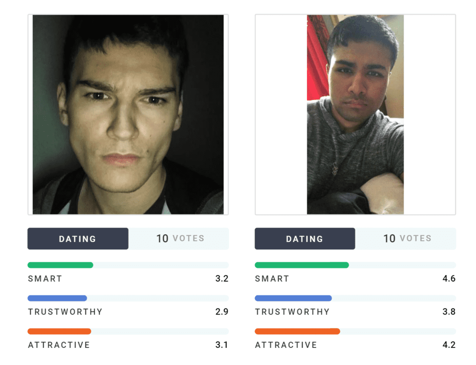Click the green Smart bar rated 4.6
Image resolution: width=476 pixels, height=365 pixels.
(x=302, y=265)
